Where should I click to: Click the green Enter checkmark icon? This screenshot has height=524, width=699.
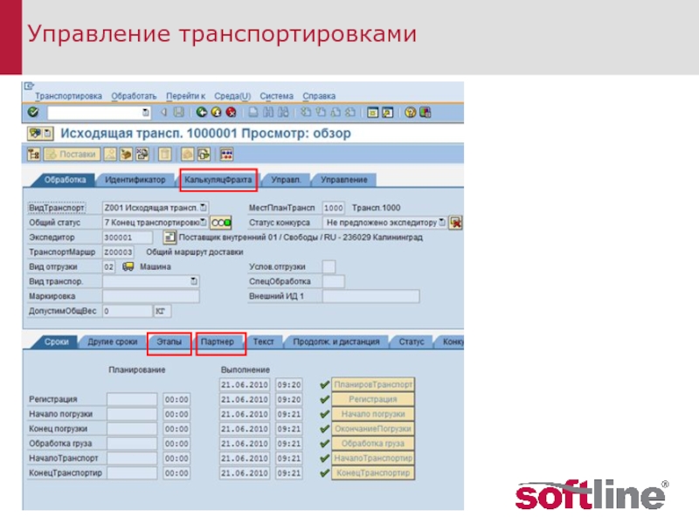click(x=33, y=113)
